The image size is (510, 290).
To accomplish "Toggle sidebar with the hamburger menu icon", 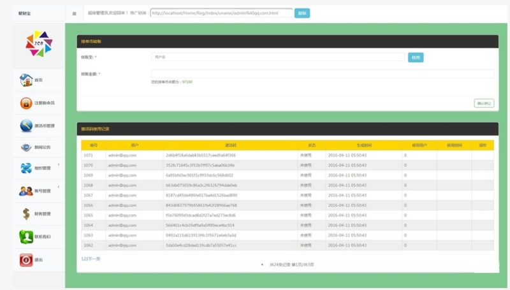I will (x=74, y=13).
